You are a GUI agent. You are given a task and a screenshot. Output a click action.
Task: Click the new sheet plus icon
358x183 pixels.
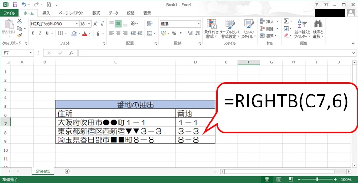pos(67,171)
